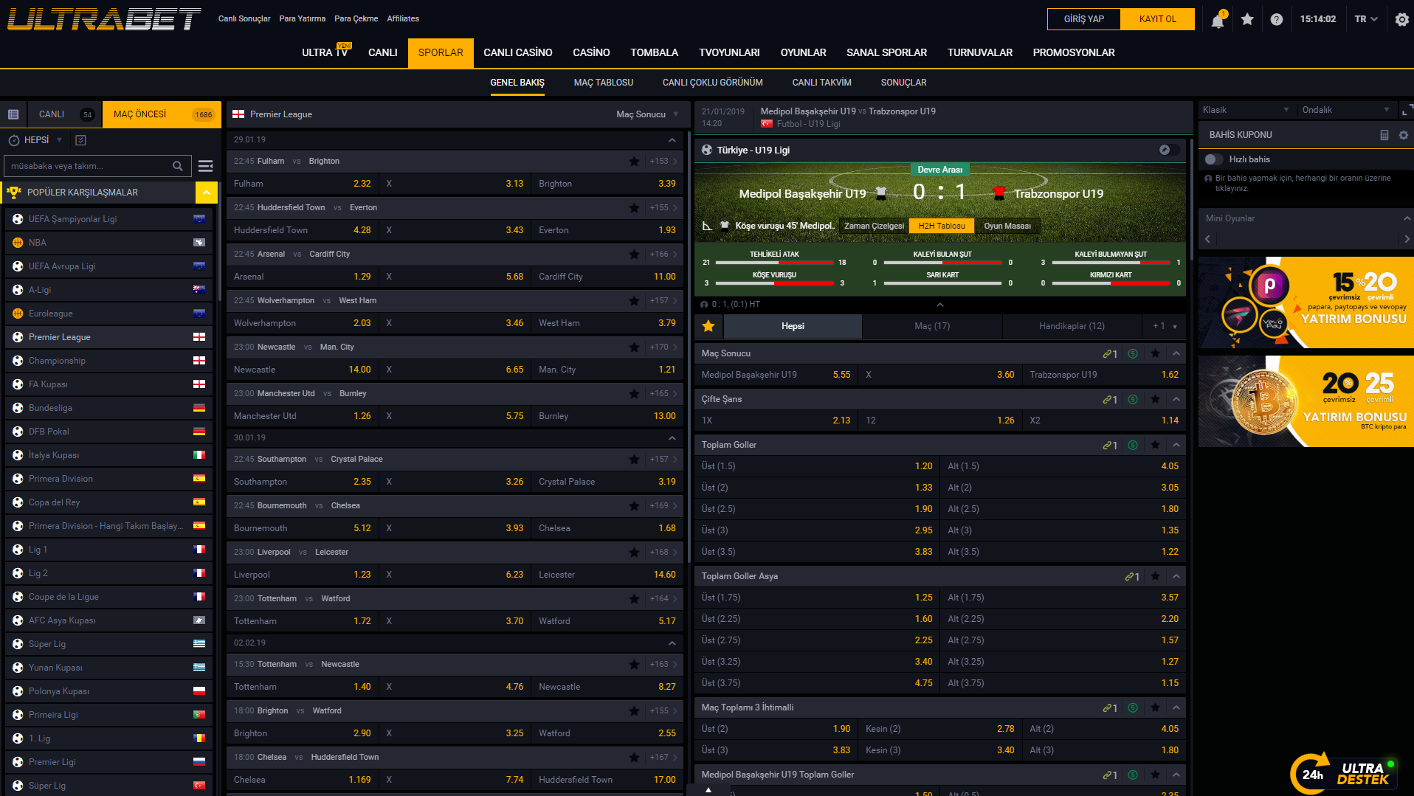Image resolution: width=1414 pixels, height=796 pixels.
Task: Open the Bitcoin Yatırım Bonusu banner
Action: (1306, 401)
